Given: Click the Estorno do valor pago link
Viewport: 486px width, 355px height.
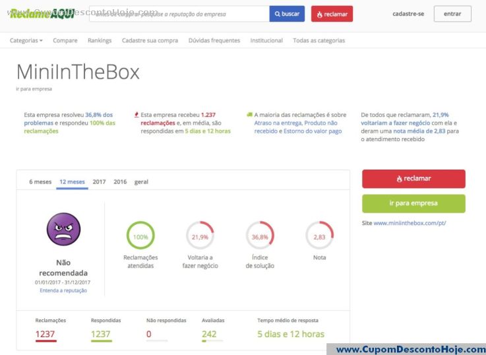Looking at the screenshot, I should (x=313, y=131).
